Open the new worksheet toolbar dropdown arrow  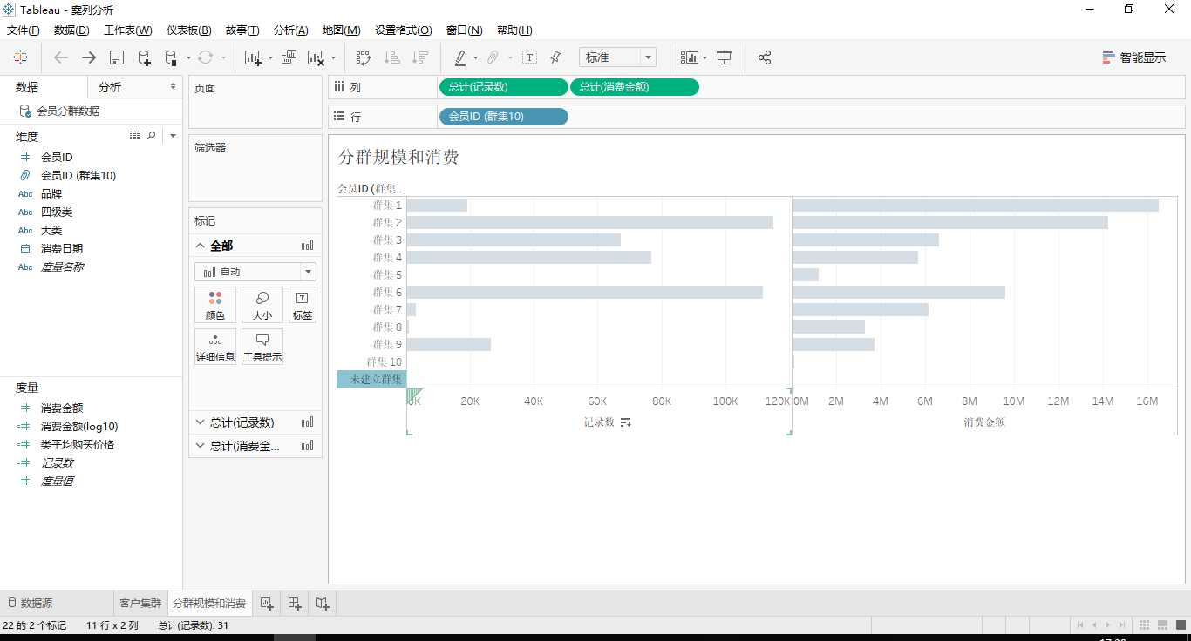point(270,58)
